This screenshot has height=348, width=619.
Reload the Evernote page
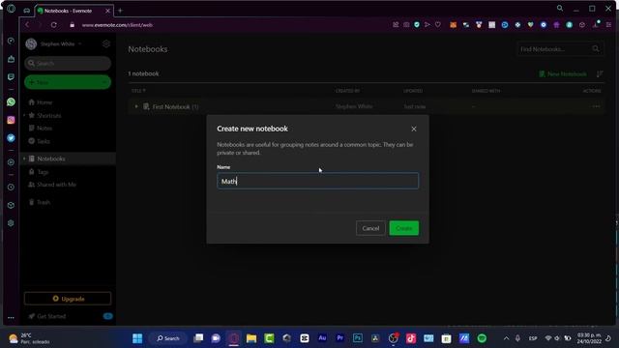tap(54, 25)
